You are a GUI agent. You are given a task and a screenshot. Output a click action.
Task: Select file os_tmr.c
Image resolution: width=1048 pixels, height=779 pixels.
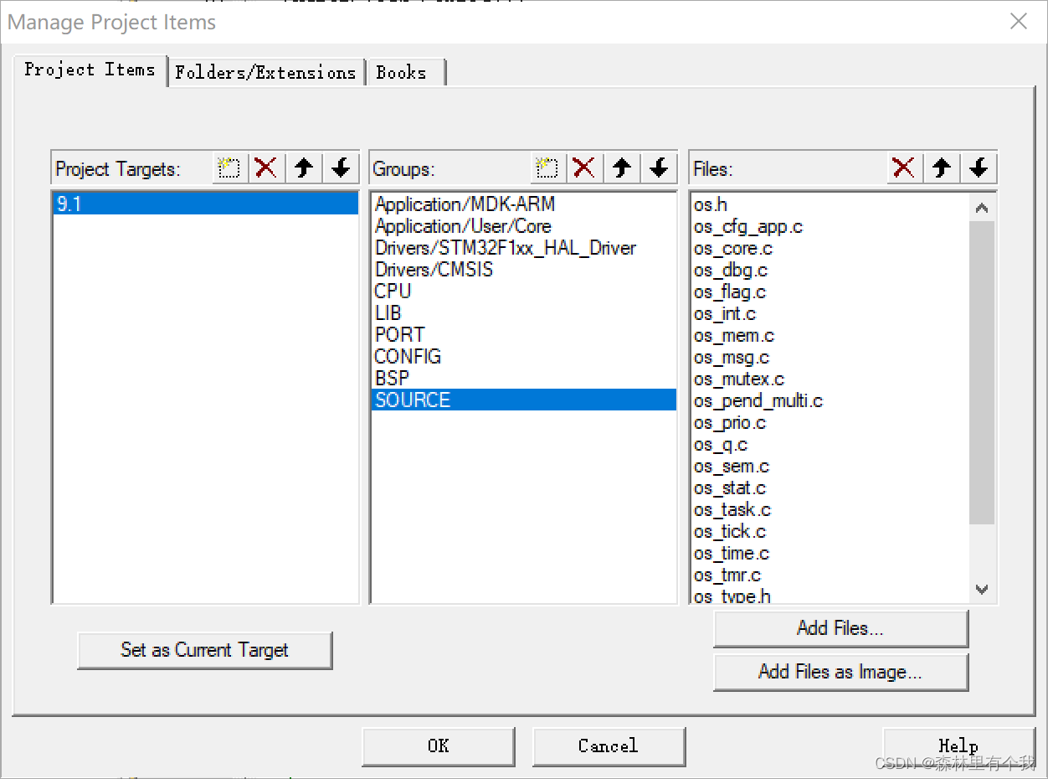point(830,575)
